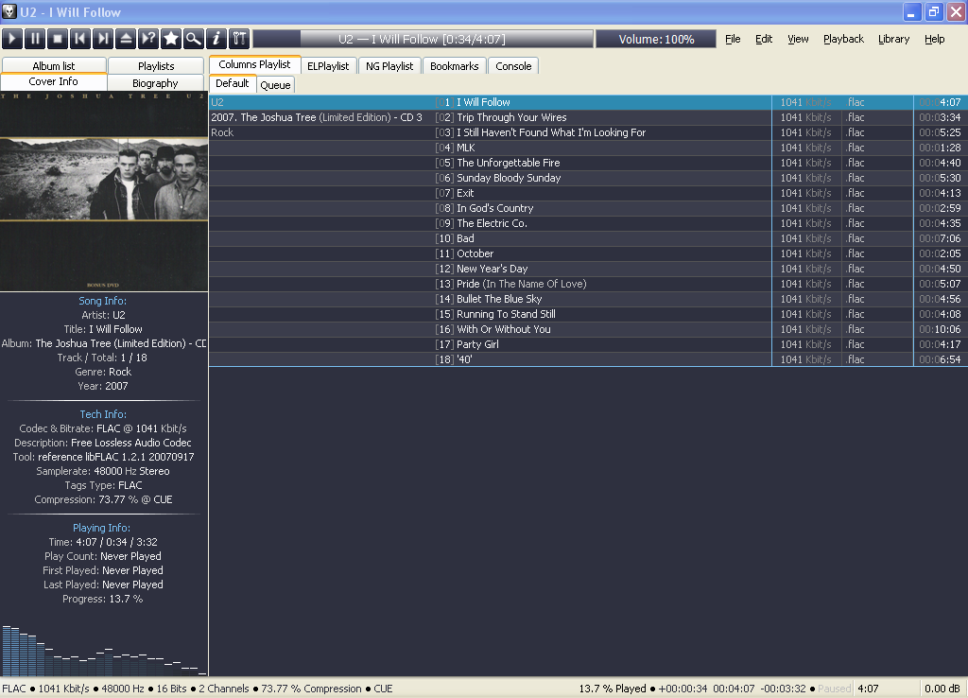This screenshot has width=968, height=698.
Task: Select I Still Haven't Found What I'm Looking For
Action: pos(588,132)
